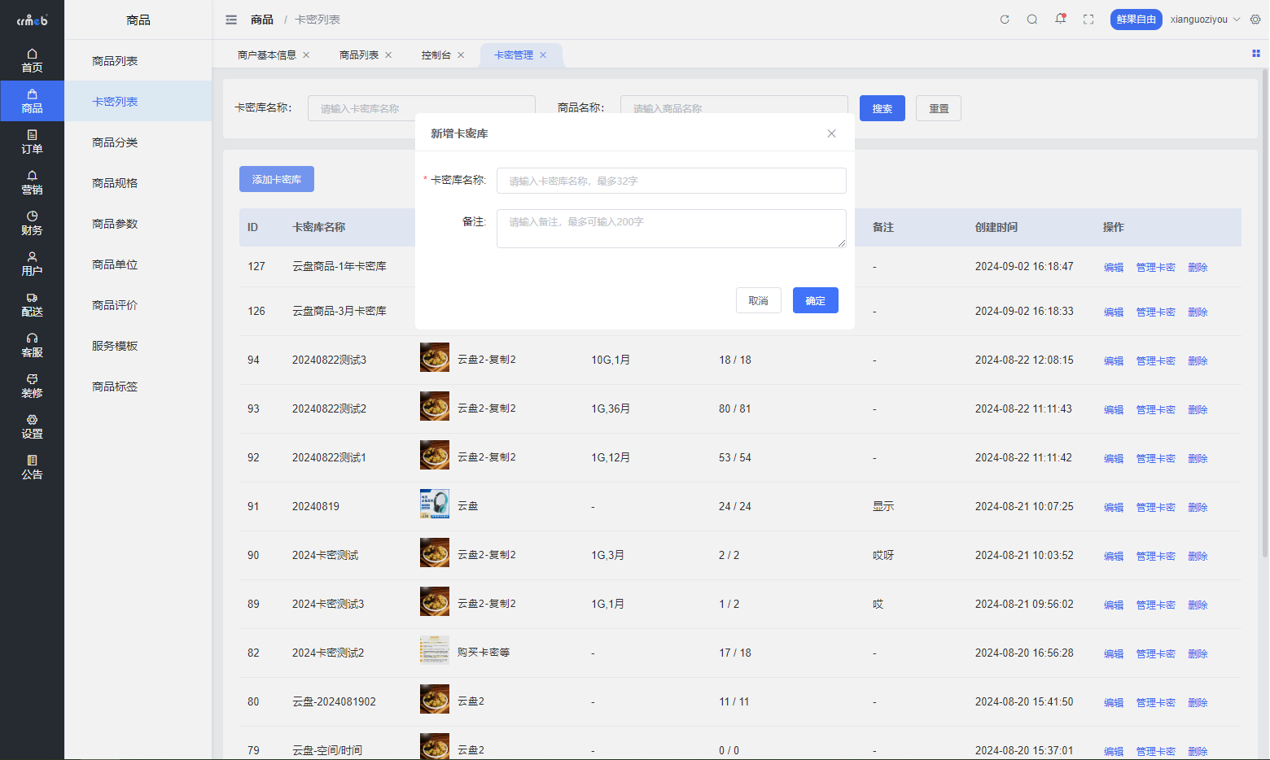
Task: Open the 订单 orders sidebar icon
Action: pyautogui.click(x=32, y=142)
